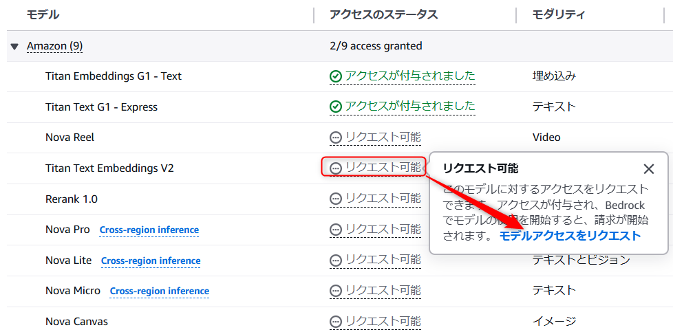Click Cross-region inference link for Nova Pro

(x=149, y=230)
